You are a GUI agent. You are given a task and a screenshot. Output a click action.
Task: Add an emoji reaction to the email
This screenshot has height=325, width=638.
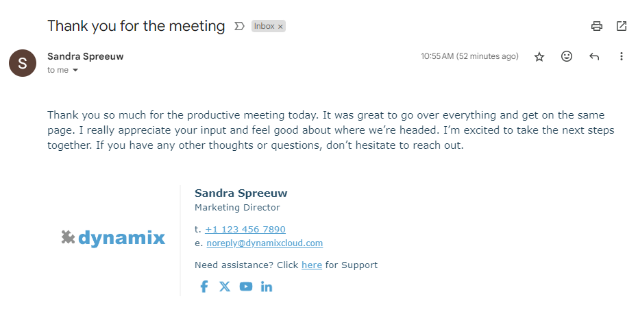[x=567, y=57]
